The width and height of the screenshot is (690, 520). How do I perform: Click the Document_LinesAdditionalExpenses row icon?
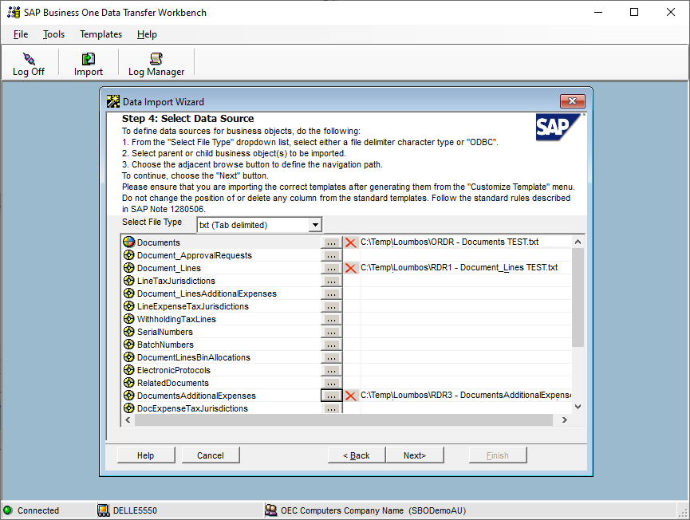[x=128, y=293]
